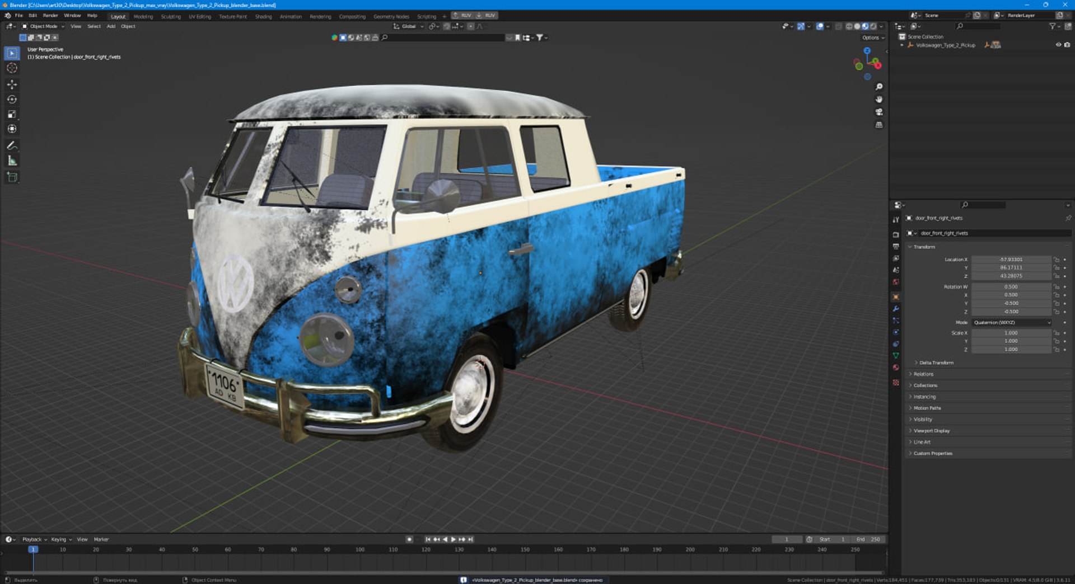
Task: Click the Move view hand icon
Action: click(879, 100)
